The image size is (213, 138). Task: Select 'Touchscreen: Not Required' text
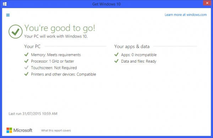tap(54, 68)
